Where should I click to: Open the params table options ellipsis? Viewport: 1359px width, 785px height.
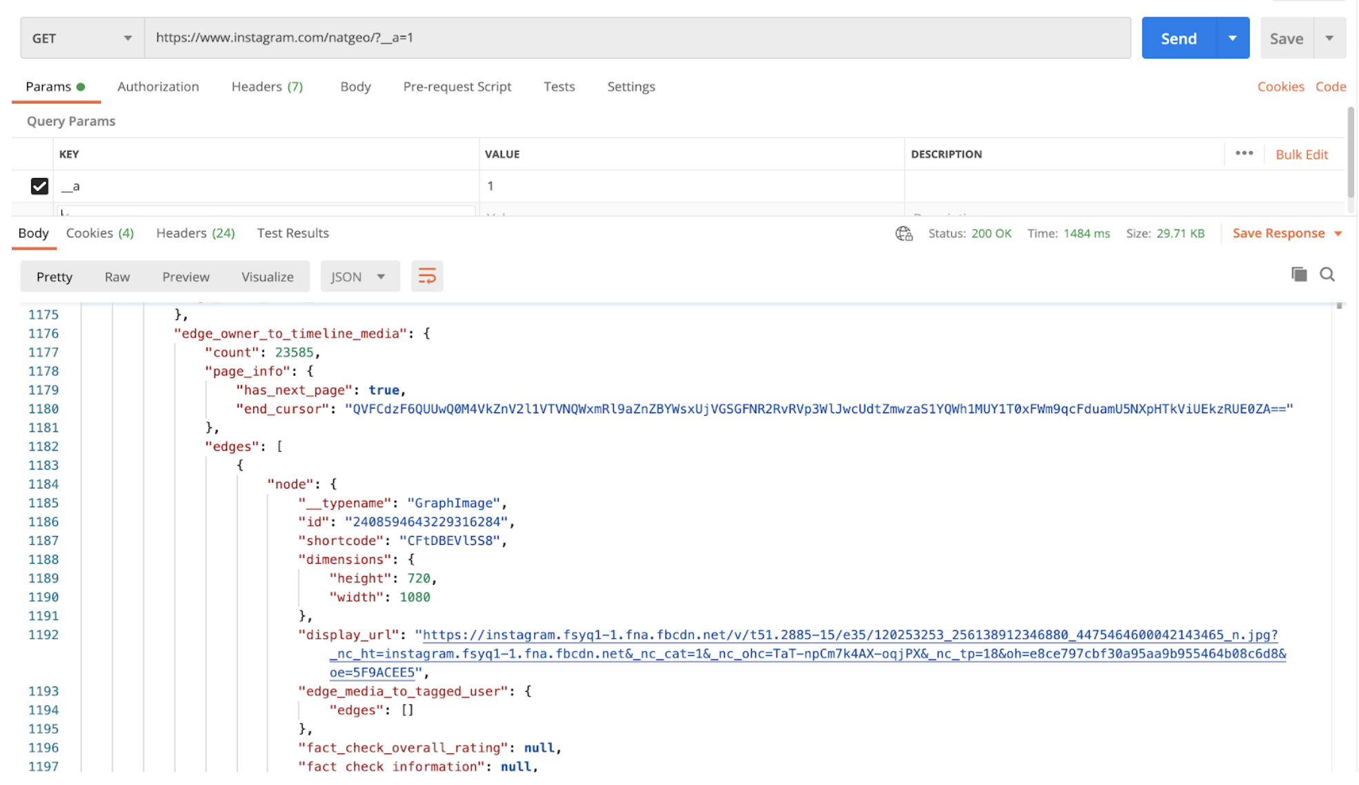[x=1244, y=153]
